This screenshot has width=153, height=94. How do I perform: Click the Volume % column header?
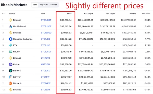coord(146,14)
